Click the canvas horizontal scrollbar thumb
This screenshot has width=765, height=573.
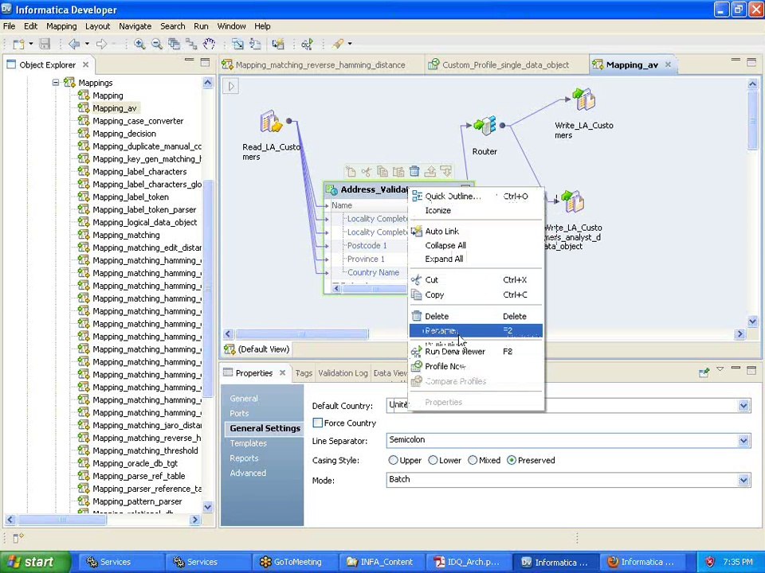click(302, 334)
